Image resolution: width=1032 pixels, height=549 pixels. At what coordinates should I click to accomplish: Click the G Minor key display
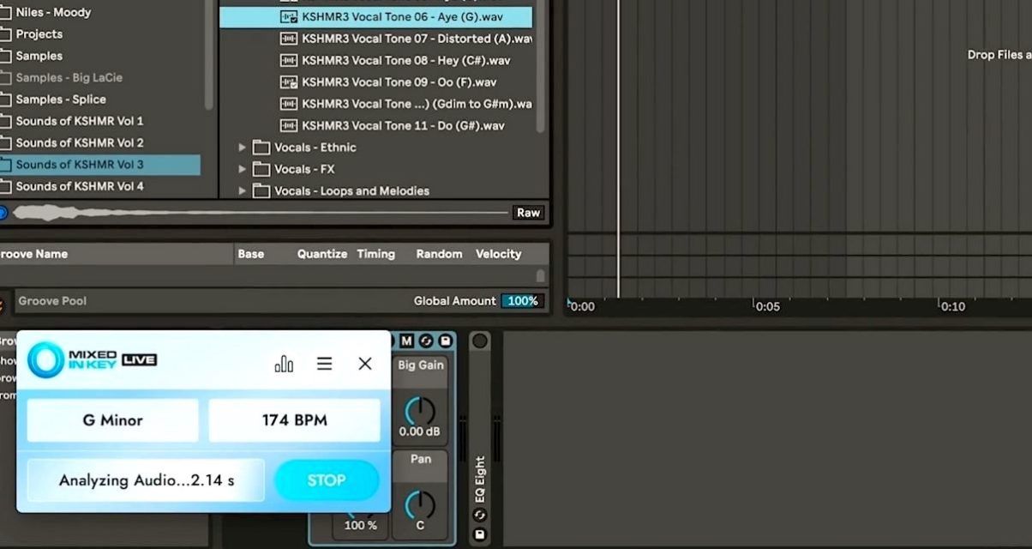(x=111, y=419)
